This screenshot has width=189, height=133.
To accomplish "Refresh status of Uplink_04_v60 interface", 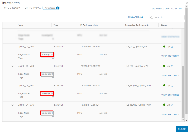I will click(172, 85).
